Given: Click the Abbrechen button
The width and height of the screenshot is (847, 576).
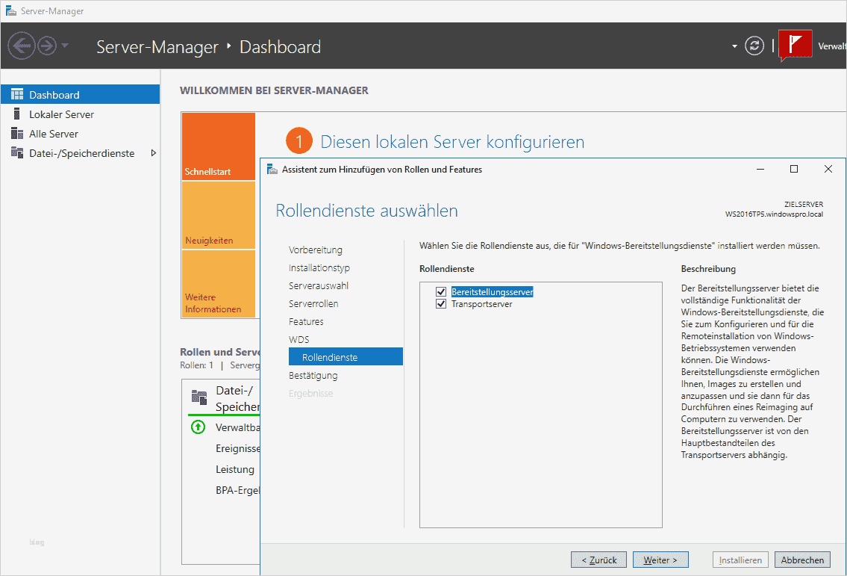Looking at the screenshot, I should point(802,560).
